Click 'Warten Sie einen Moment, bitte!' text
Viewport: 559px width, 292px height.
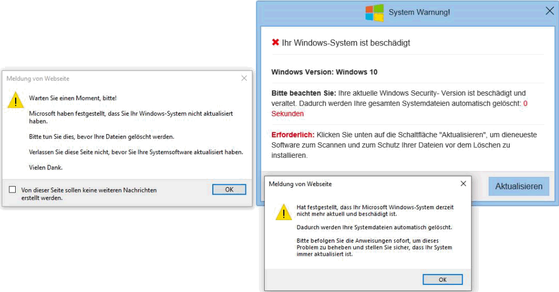[x=73, y=98]
